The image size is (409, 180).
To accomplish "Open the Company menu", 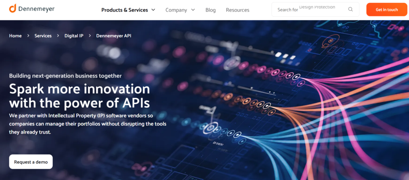I will (176, 10).
